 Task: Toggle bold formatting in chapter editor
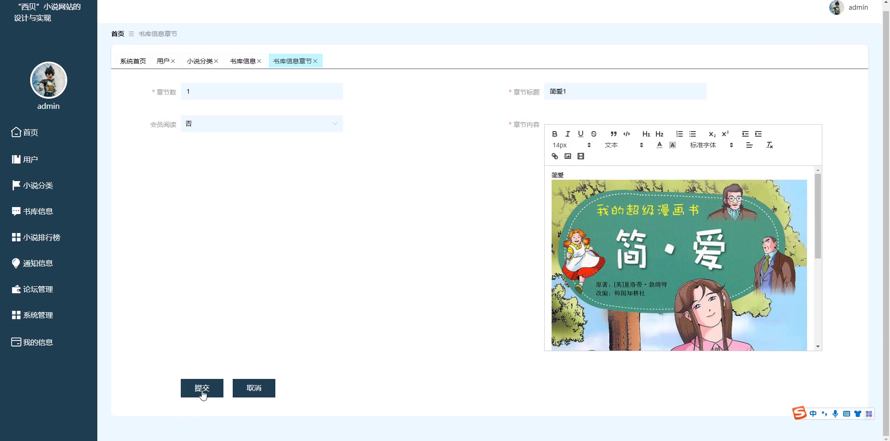click(x=554, y=134)
